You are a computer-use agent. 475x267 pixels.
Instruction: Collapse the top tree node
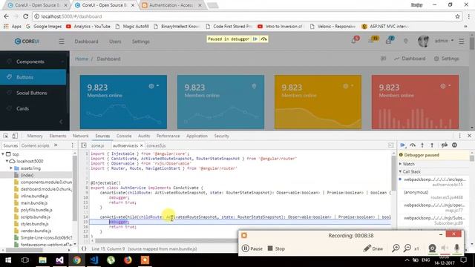[x=3, y=154]
